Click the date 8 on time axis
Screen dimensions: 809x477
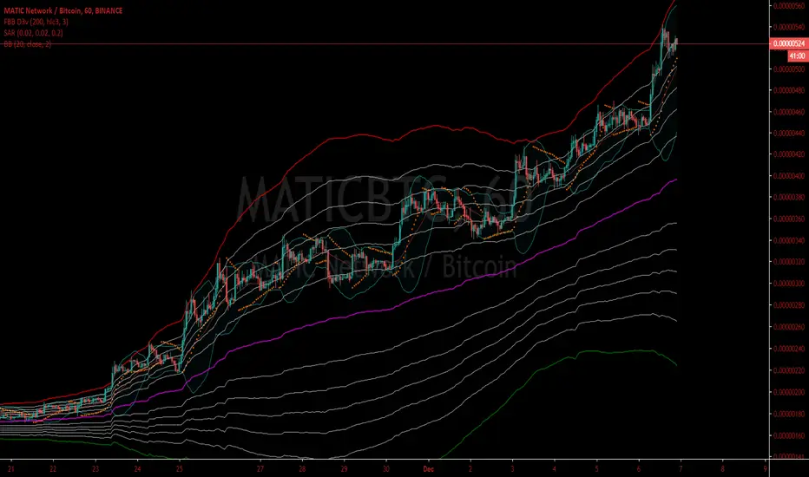[722, 468]
